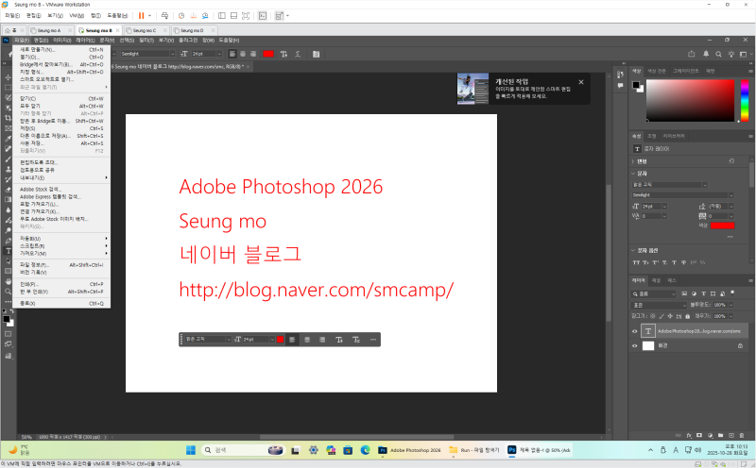
Task: Click the new adjustment layer icon
Action: point(710,435)
